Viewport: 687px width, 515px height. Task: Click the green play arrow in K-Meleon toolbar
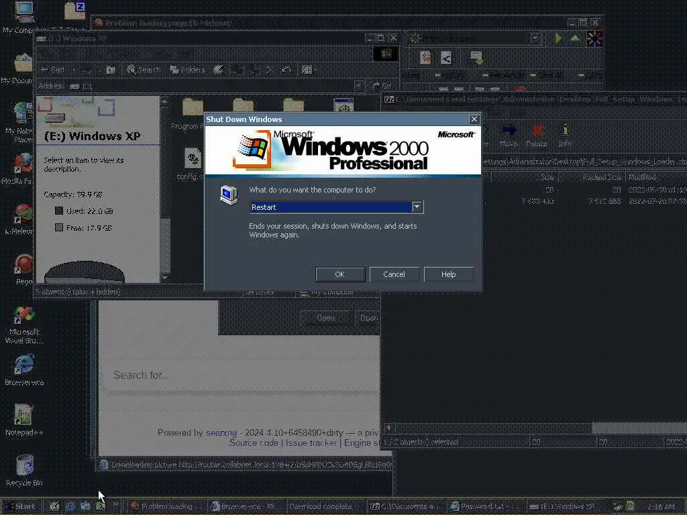pyautogui.click(x=558, y=38)
